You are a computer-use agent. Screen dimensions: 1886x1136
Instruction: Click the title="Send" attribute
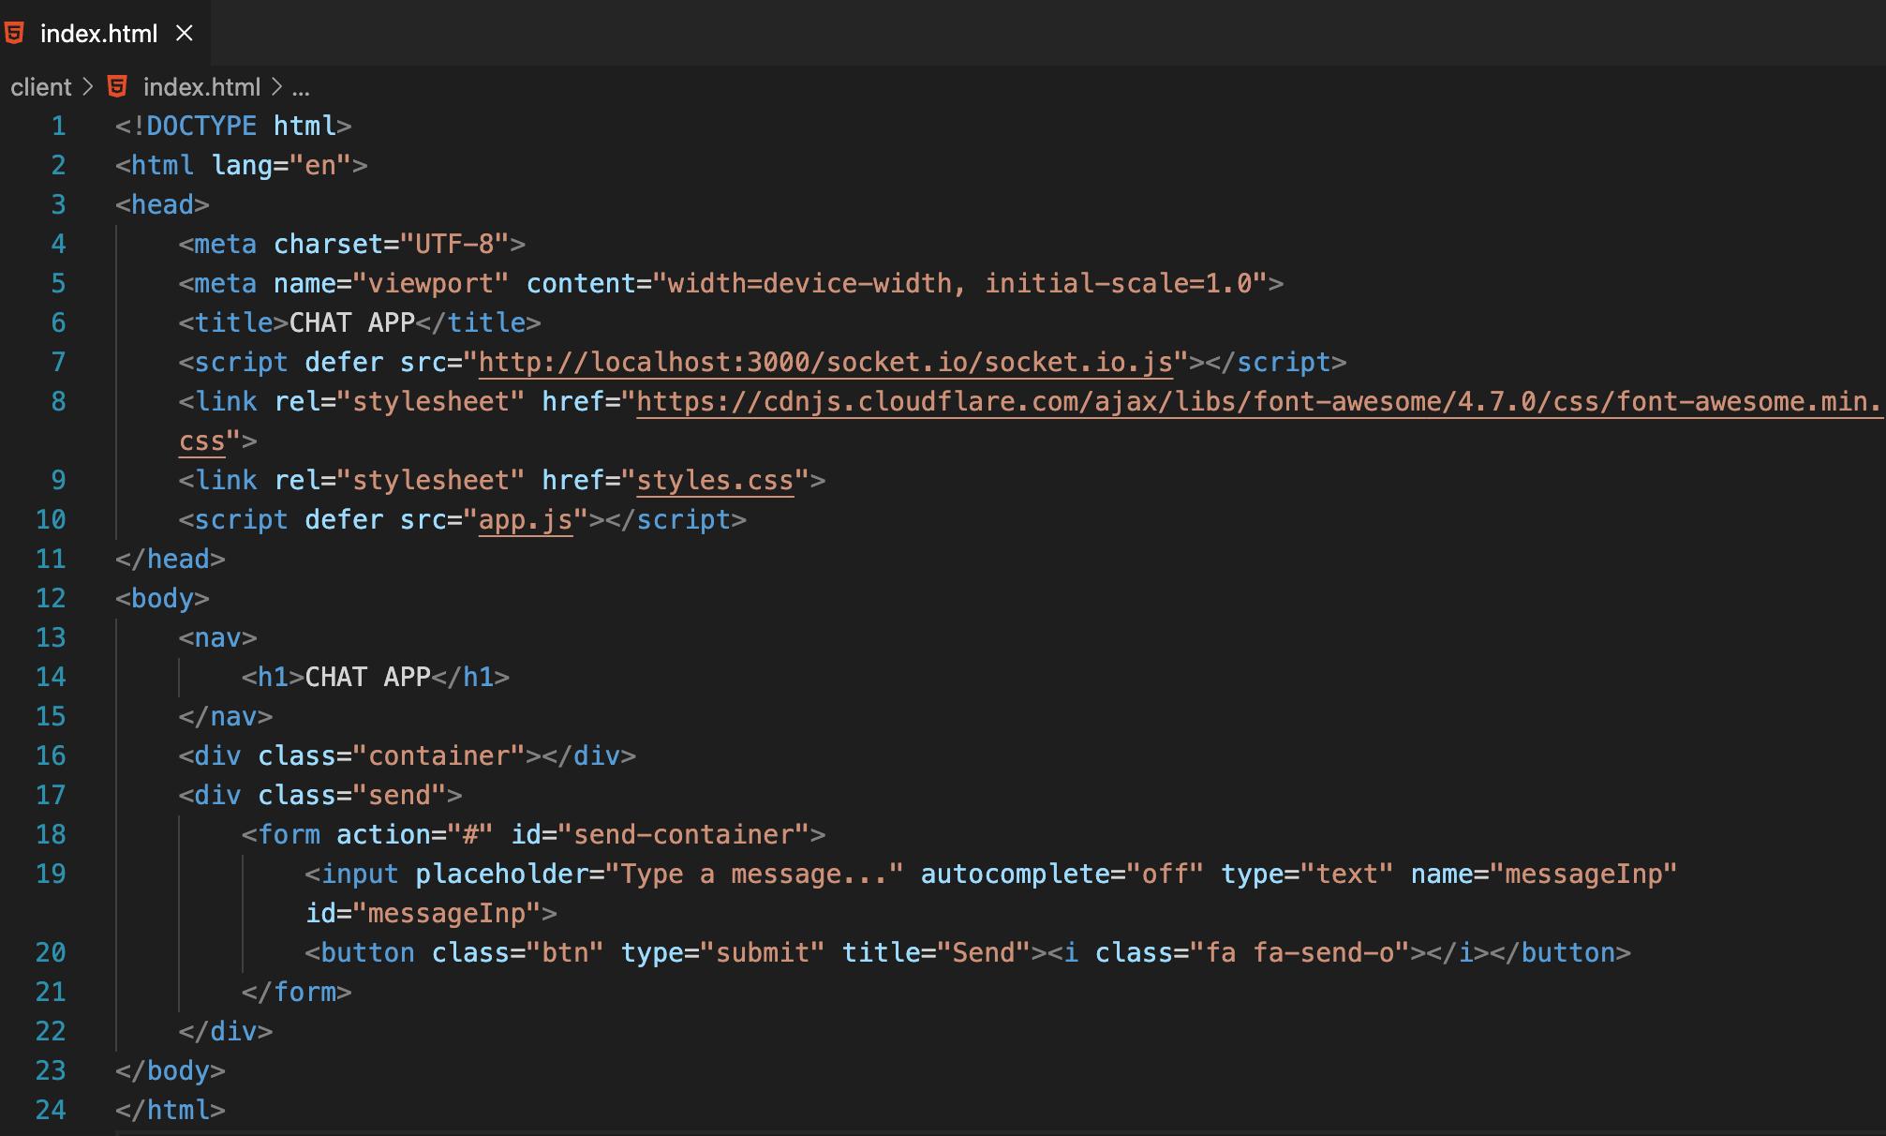pyautogui.click(x=936, y=952)
